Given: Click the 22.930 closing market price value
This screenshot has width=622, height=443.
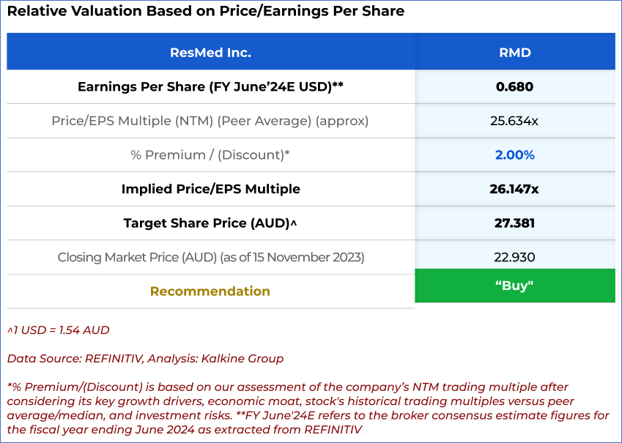Looking at the screenshot, I should pyautogui.click(x=514, y=258).
